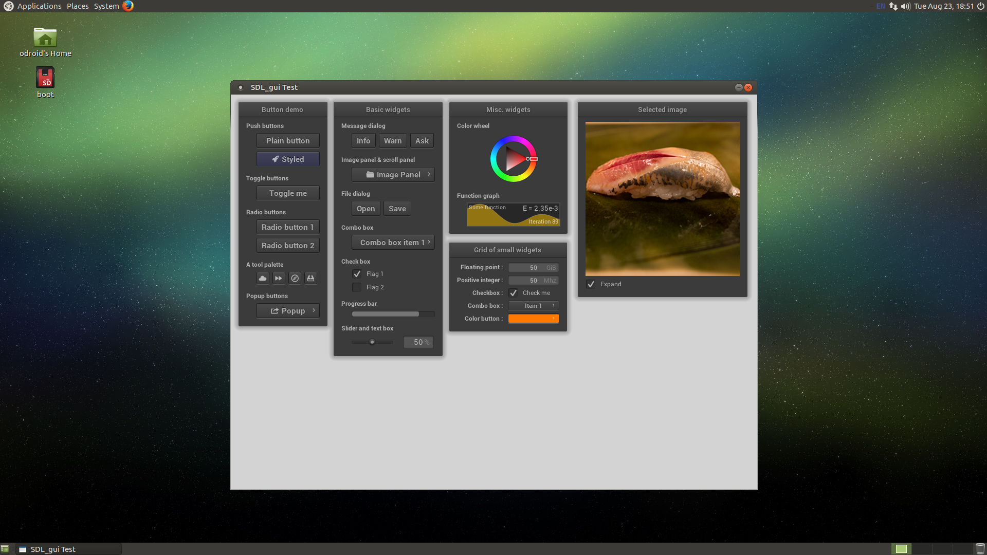This screenshot has width=987, height=555.
Task: Expand the Popup button menu
Action: pos(288,311)
